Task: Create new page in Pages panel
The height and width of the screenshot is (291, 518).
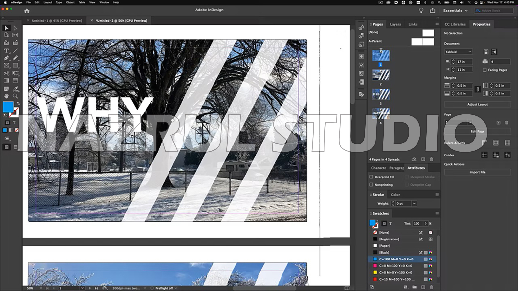Action: [423, 159]
